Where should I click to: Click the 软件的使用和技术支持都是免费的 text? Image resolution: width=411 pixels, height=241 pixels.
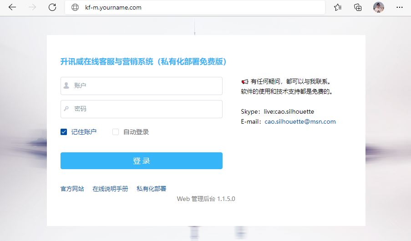click(286, 92)
